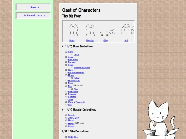The height and width of the screenshot is (139, 186).
Task: Click the 'Cast of Characters' page heading
Action: point(81,10)
